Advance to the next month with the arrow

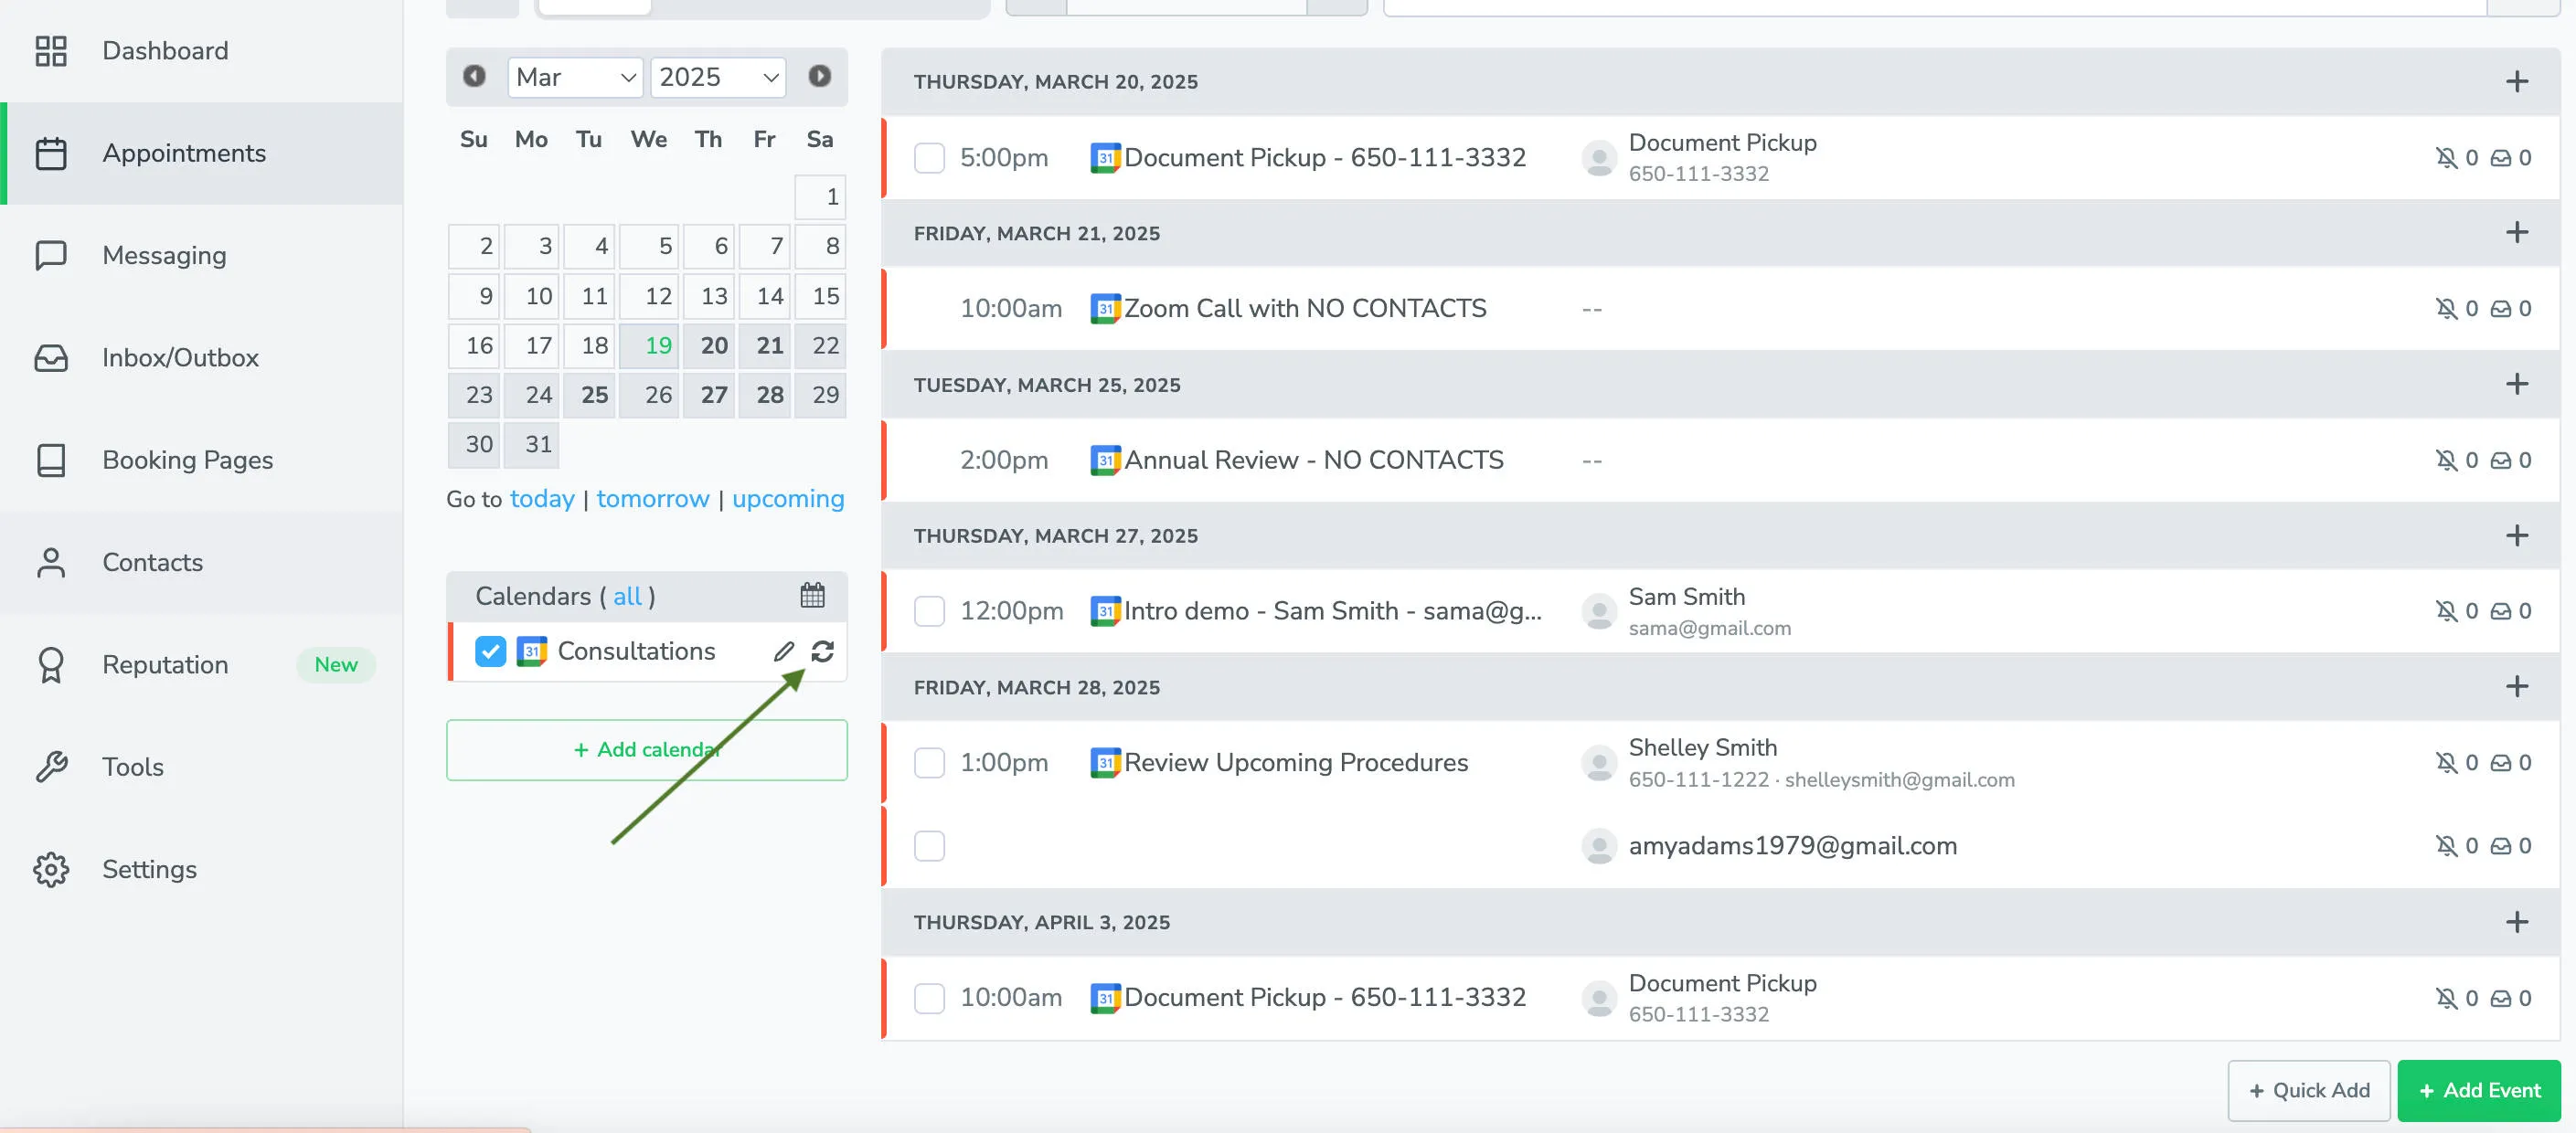(x=819, y=77)
